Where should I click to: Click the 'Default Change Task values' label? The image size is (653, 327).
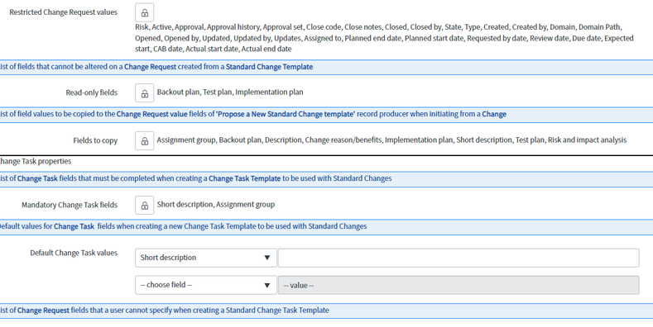pyautogui.click(x=74, y=253)
